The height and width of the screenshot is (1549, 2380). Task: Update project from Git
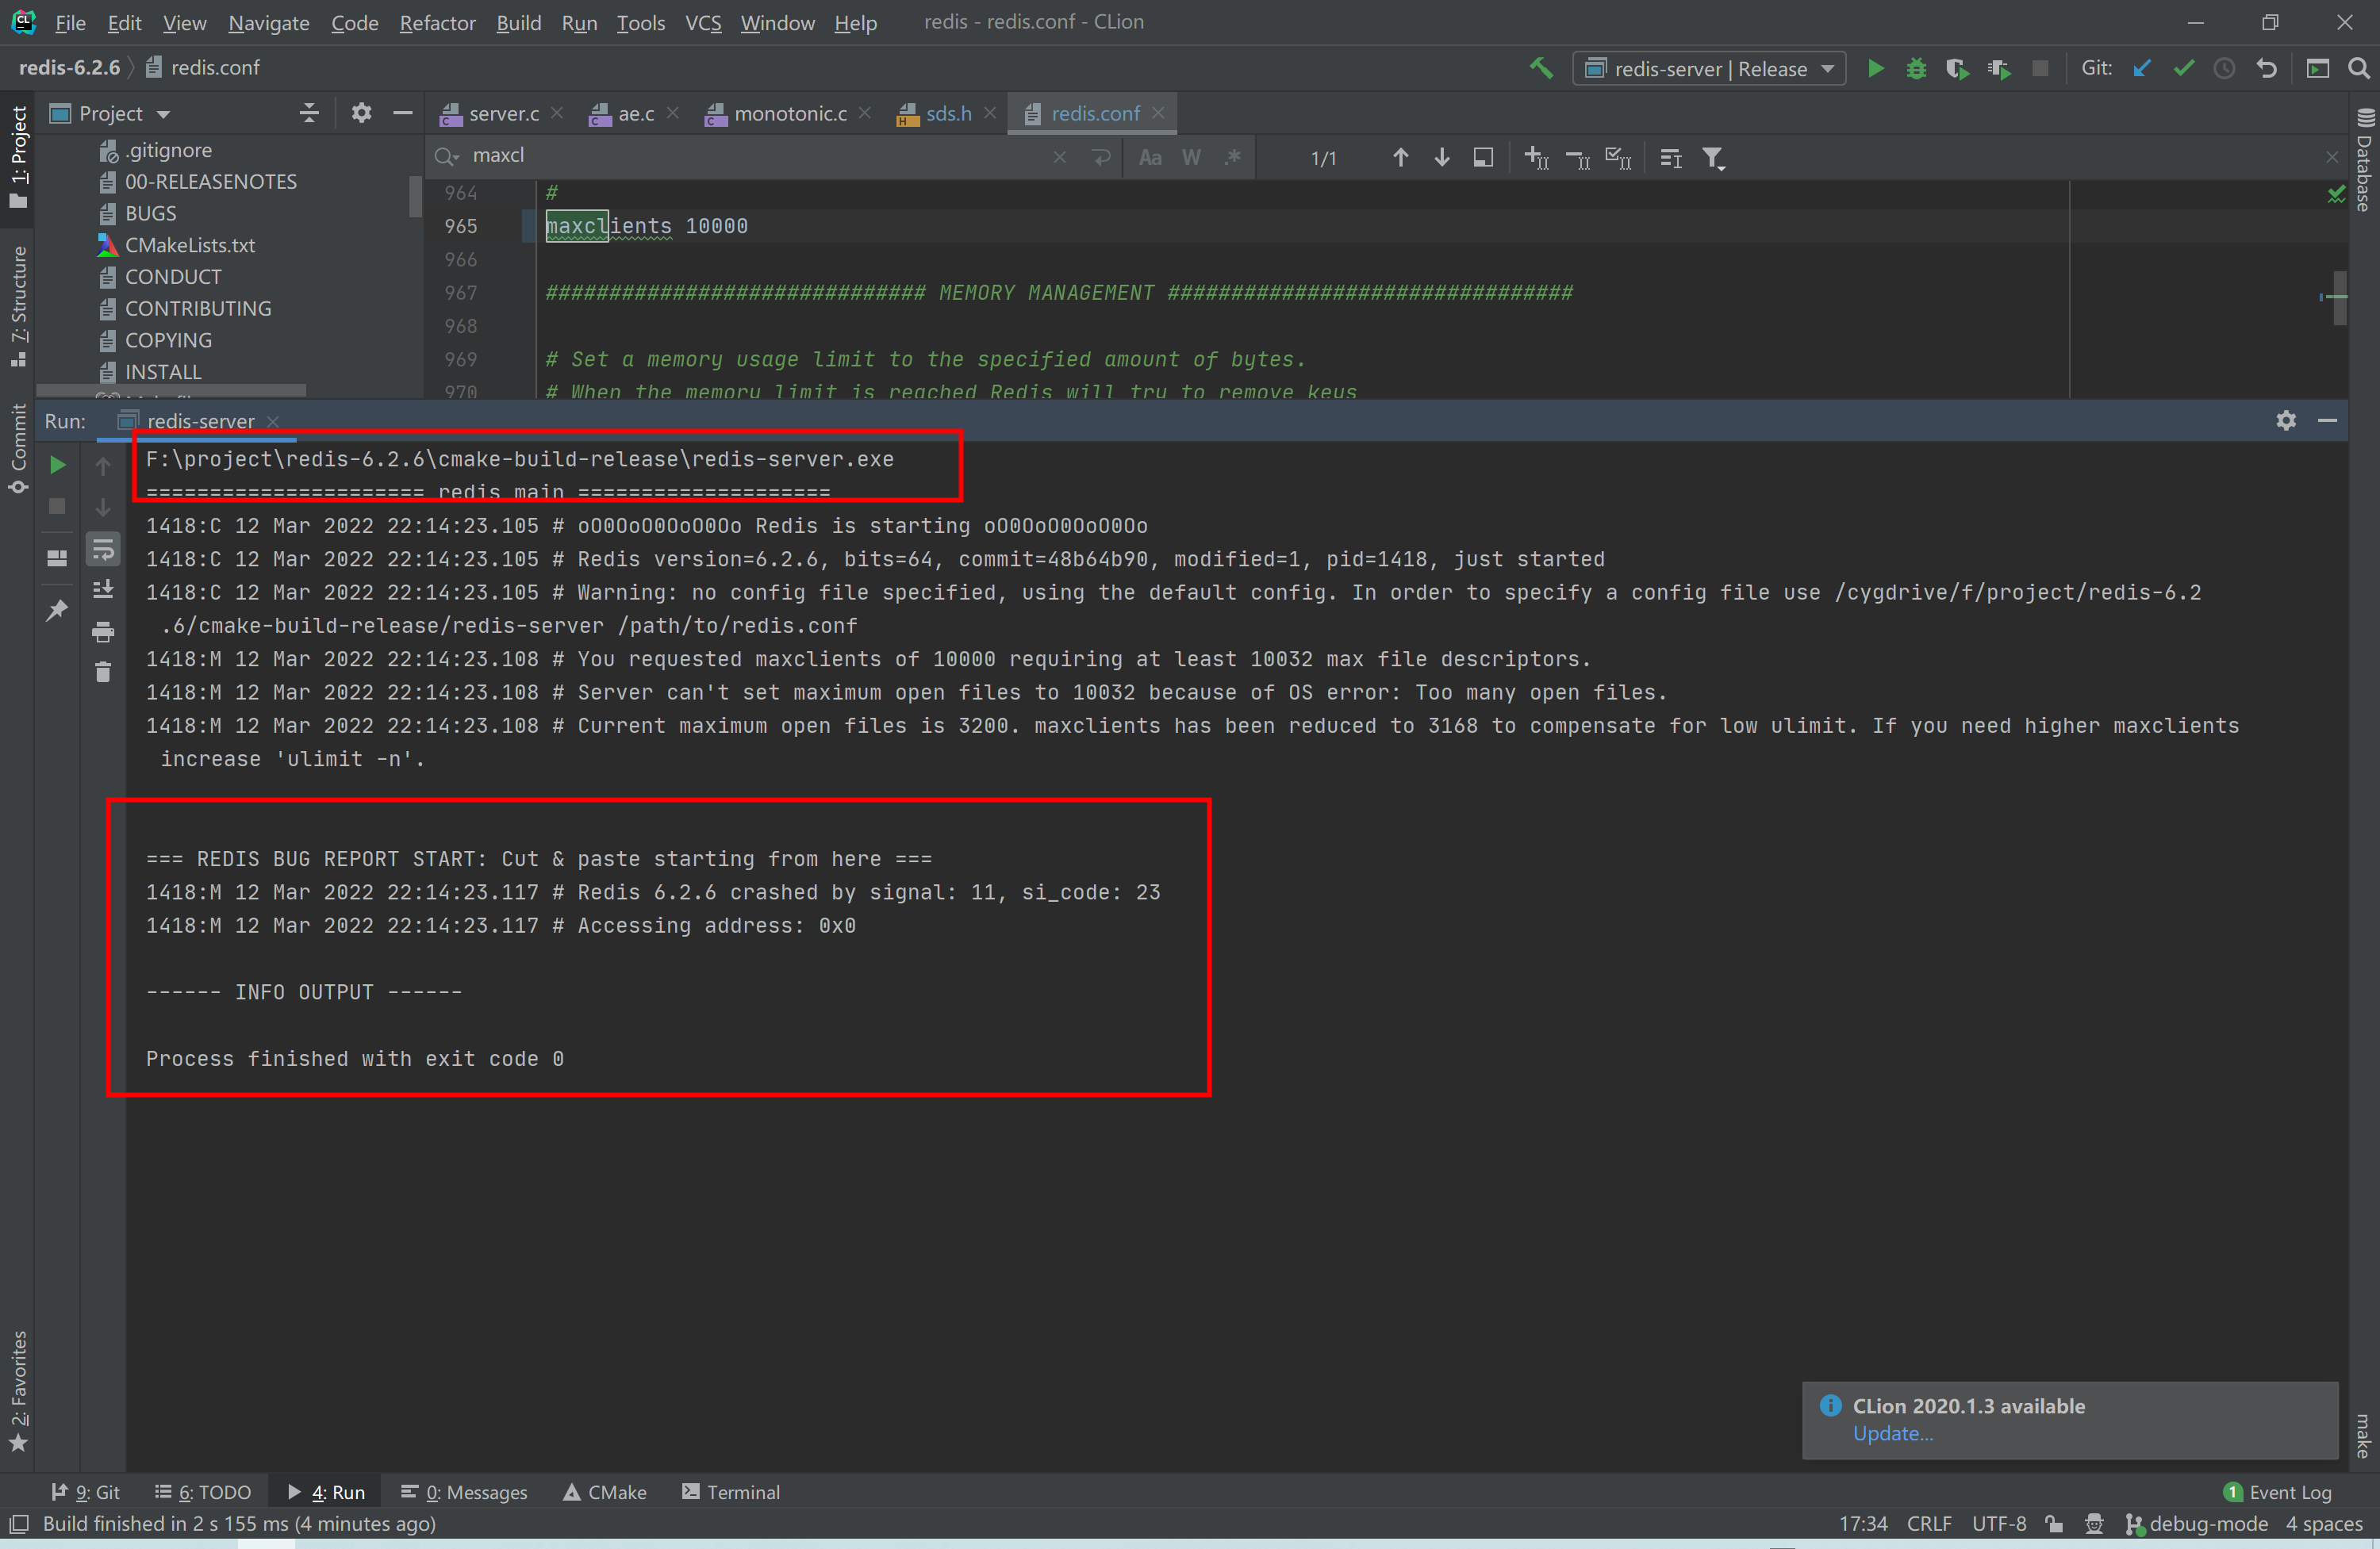tap(2142, 68)
